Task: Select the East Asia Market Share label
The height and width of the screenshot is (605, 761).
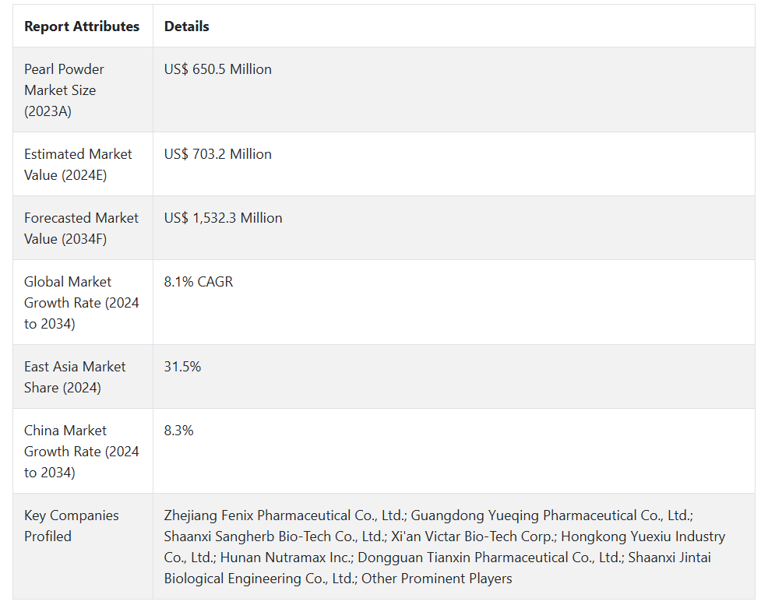Action: tap(75, 377)
